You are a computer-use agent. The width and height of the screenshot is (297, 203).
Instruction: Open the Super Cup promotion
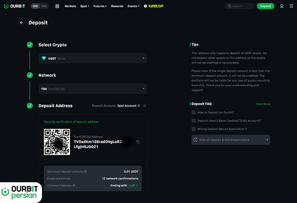pyautogui.click(x=154, y=6)
